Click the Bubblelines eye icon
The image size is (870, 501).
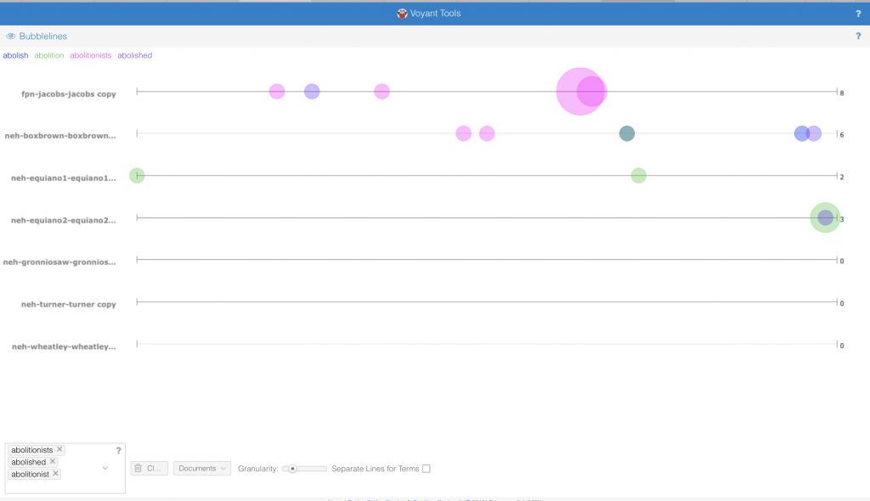point(11,37)
